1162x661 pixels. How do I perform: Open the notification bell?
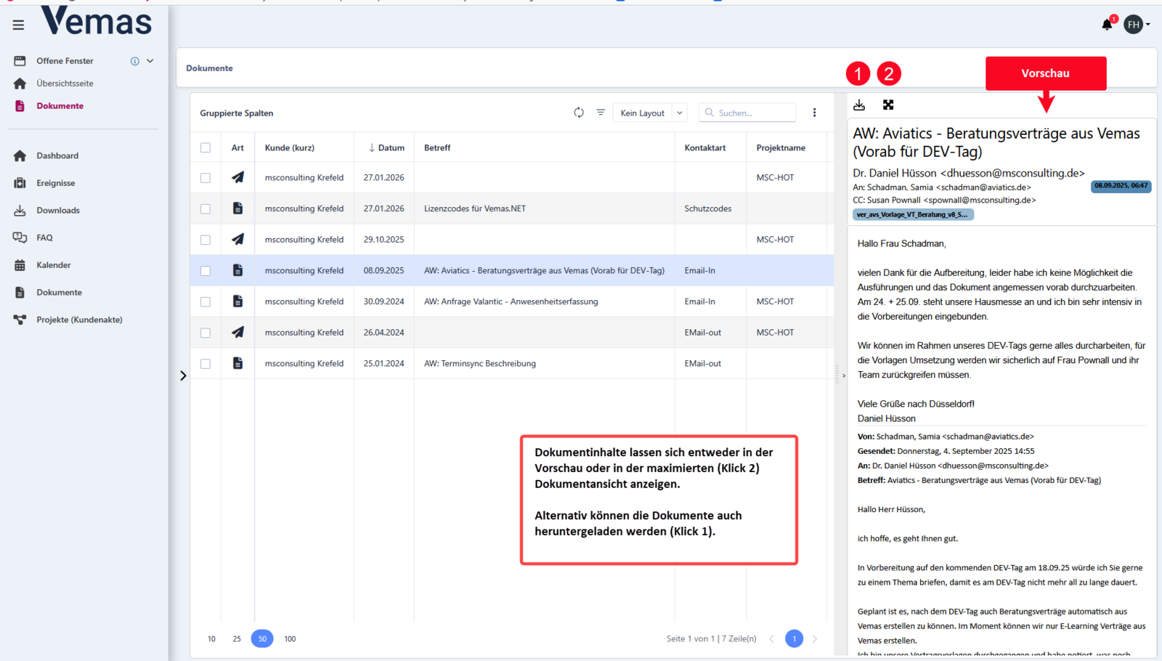1107,25
